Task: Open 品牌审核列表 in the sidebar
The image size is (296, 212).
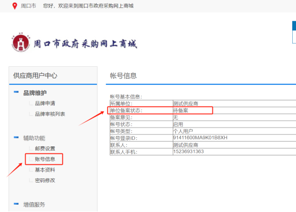Action: (x=50, y=114)
